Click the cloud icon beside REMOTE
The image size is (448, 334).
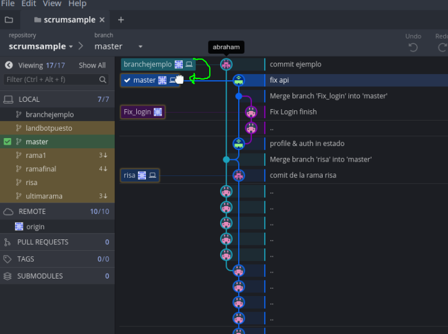8,212
